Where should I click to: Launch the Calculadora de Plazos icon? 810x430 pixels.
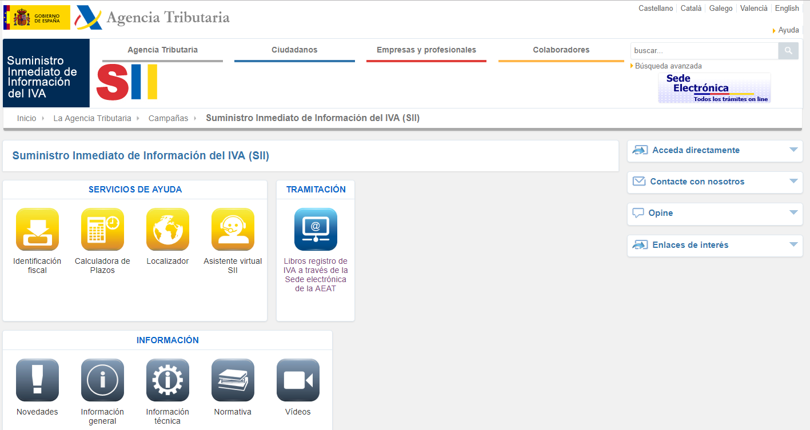pyautogui.click(x=102, y=229)
